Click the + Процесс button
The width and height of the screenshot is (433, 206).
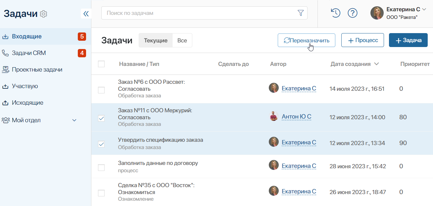point(362,40)
